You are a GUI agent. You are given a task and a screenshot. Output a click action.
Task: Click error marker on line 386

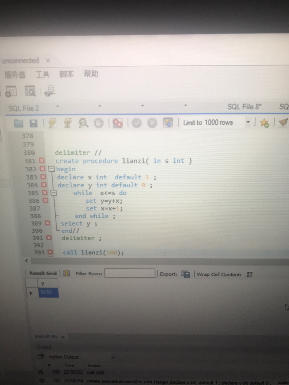45,200
